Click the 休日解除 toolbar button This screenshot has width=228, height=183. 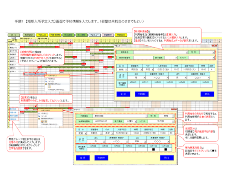click(x=82, y=35)
